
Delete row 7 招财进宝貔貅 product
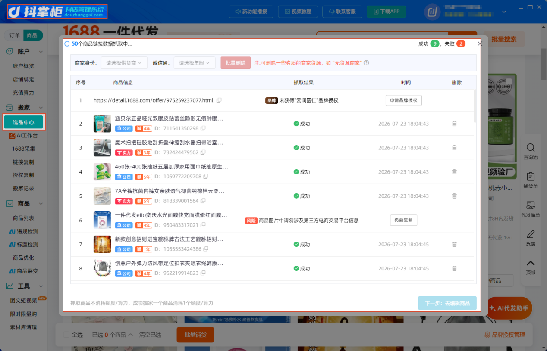454,244
